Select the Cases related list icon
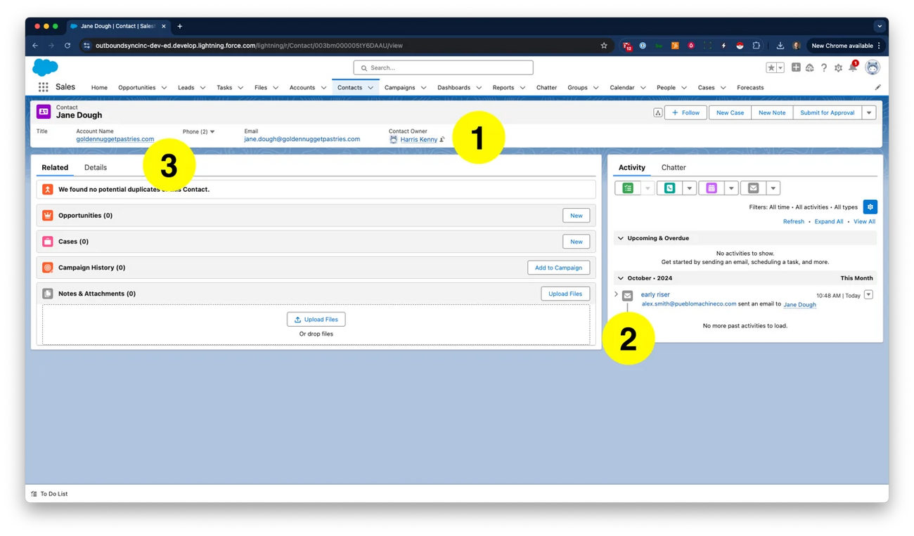Screen dimensions: 914x536 point(47,241)
